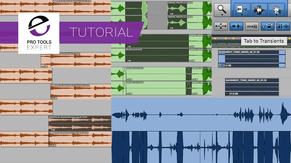Select the yellow diamond just left of the tooltip

(233, 38)
